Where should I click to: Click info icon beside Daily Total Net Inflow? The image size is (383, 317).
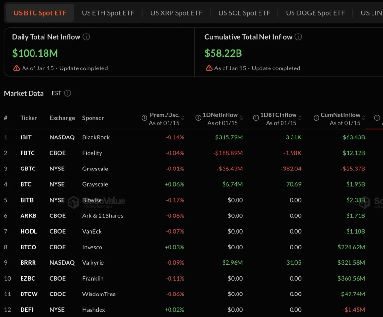(86, 37)
